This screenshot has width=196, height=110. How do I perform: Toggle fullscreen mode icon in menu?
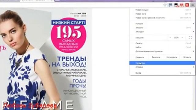coord(190,38)
